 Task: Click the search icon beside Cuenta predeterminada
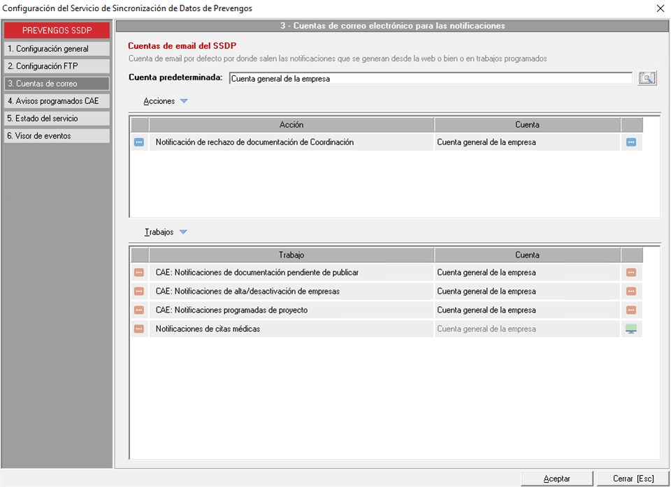[647, 79]
